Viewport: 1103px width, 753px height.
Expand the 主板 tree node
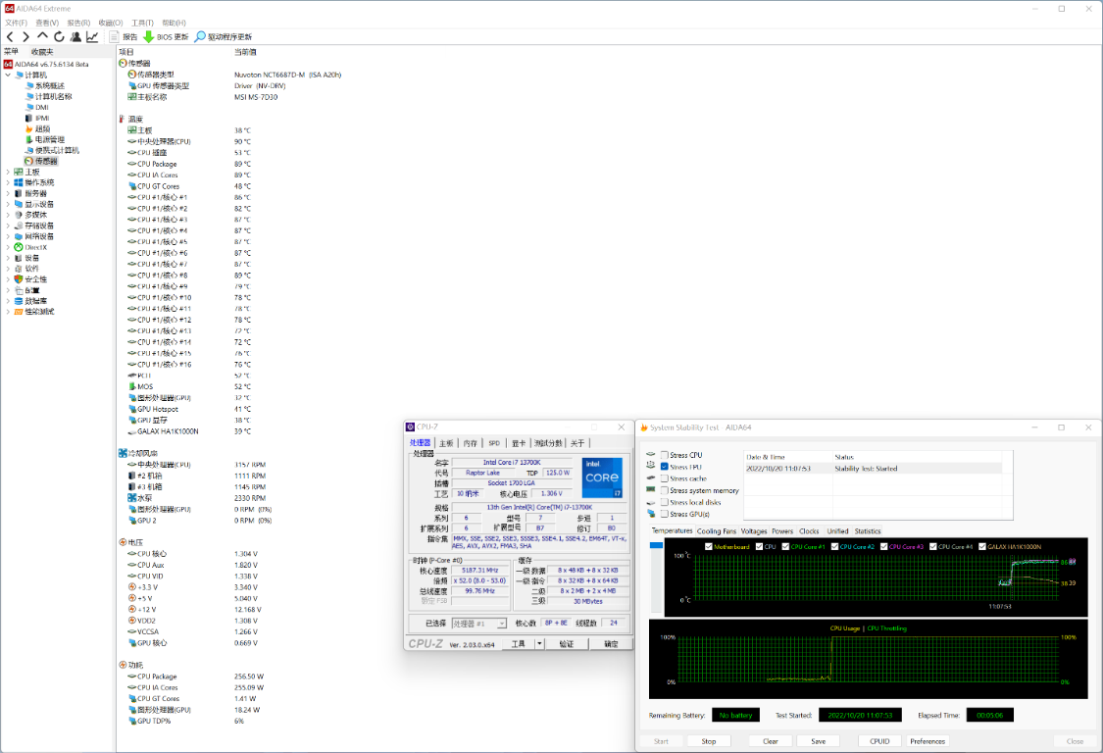pyautogui.click(x=8, y=172)
